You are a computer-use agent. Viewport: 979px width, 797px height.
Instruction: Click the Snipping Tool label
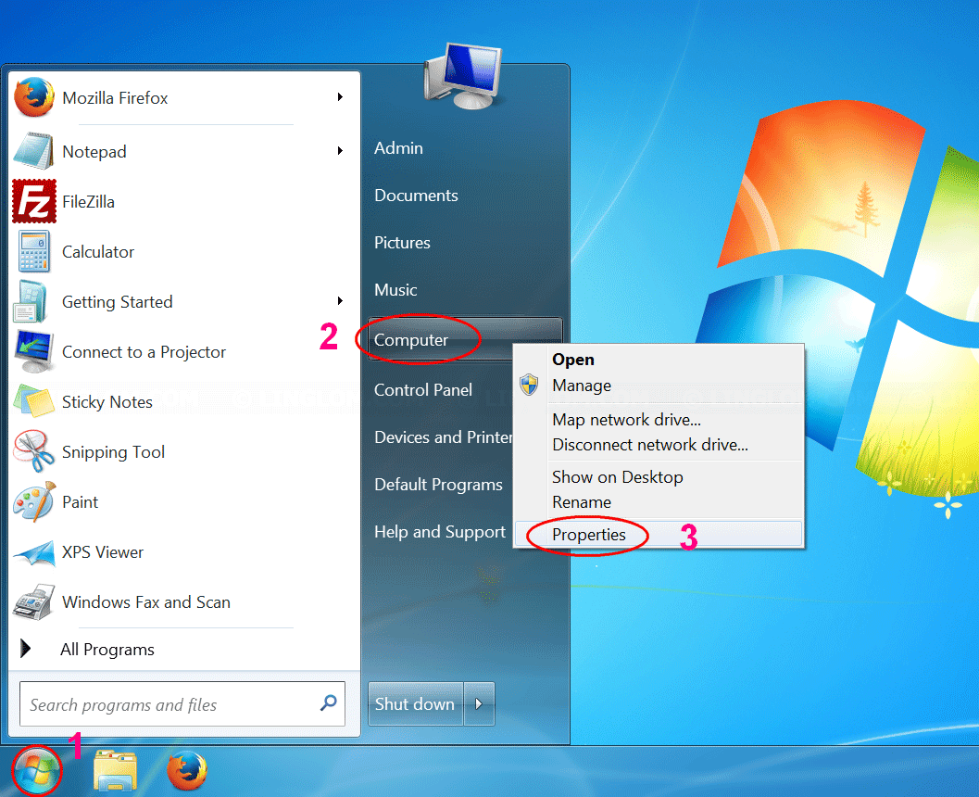113,452
